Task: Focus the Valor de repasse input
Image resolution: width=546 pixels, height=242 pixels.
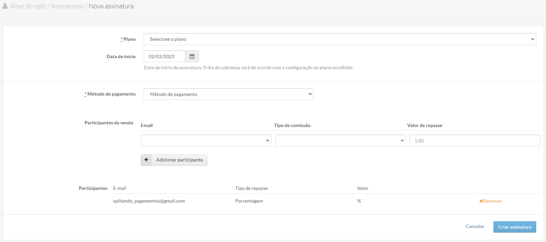Action: point(475,141)
